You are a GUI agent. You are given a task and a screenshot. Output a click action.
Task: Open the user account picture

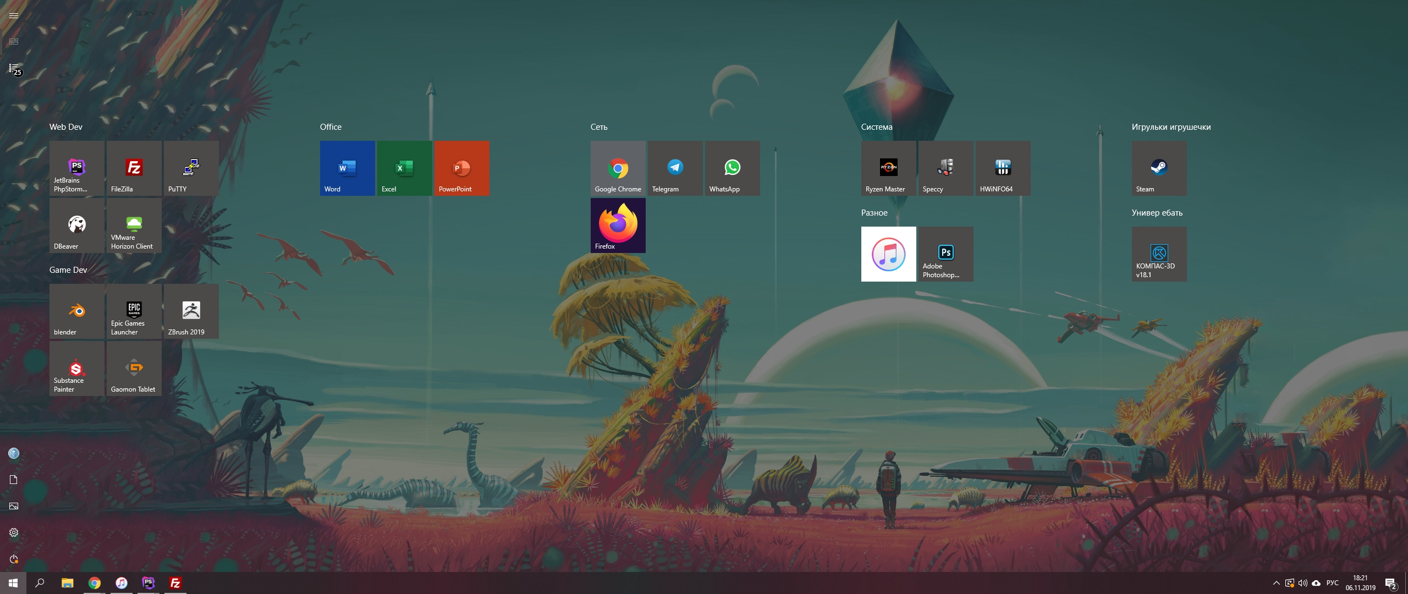click(x=14, y=453)
